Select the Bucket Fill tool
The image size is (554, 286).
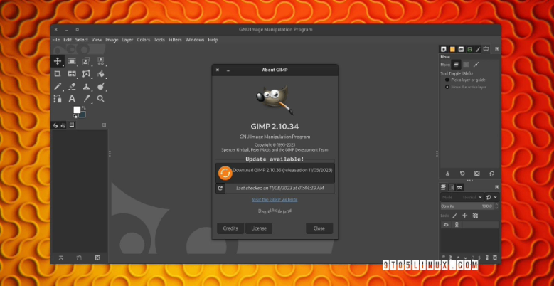pyautogui.click(x=101, y=74)
